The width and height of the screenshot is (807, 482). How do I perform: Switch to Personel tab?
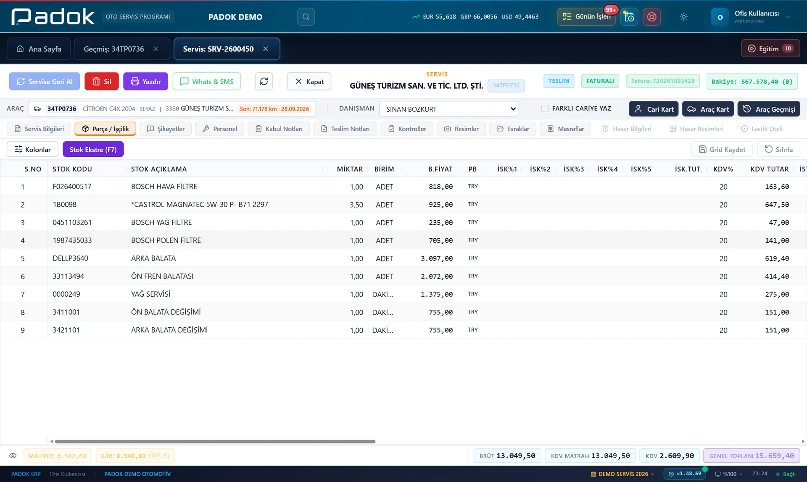click(x=219, y=129)
